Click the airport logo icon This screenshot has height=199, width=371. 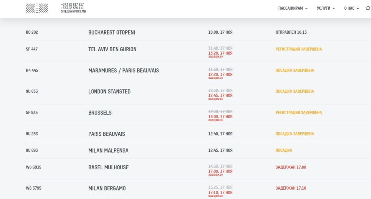[37, 8]
